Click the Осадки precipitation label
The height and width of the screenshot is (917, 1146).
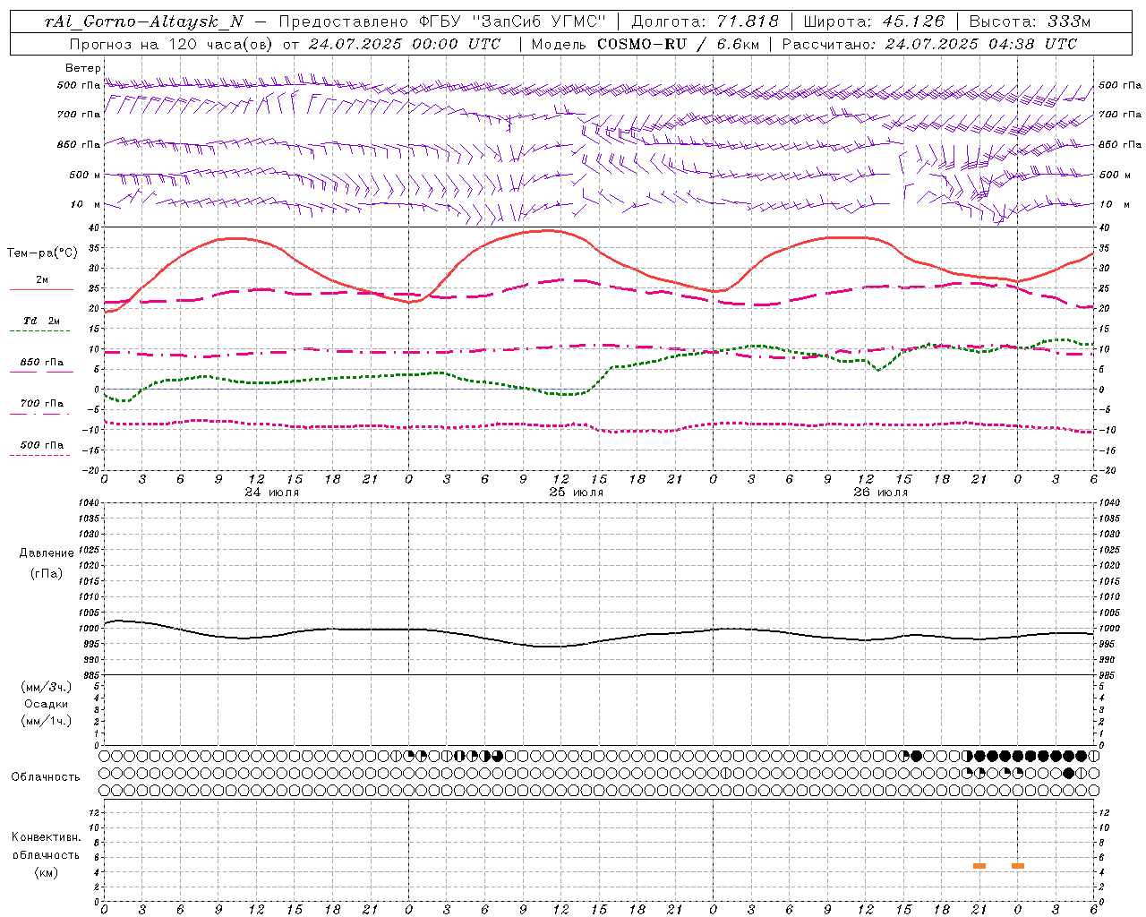[47, 704]
